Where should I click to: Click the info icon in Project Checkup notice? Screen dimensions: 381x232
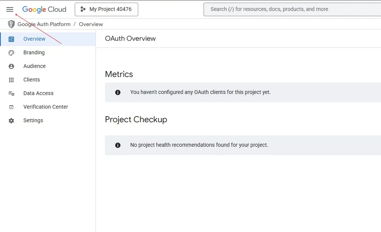pyautogui.click(x=118, y=145)
